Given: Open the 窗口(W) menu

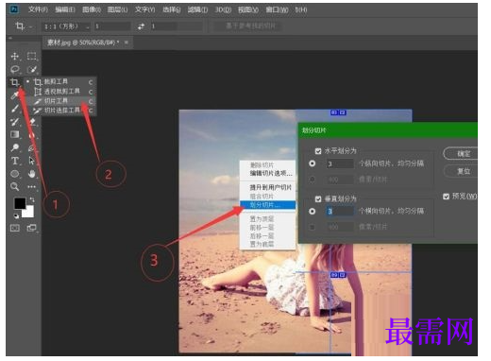Looking at the screenshot, I should pos(277,9).
